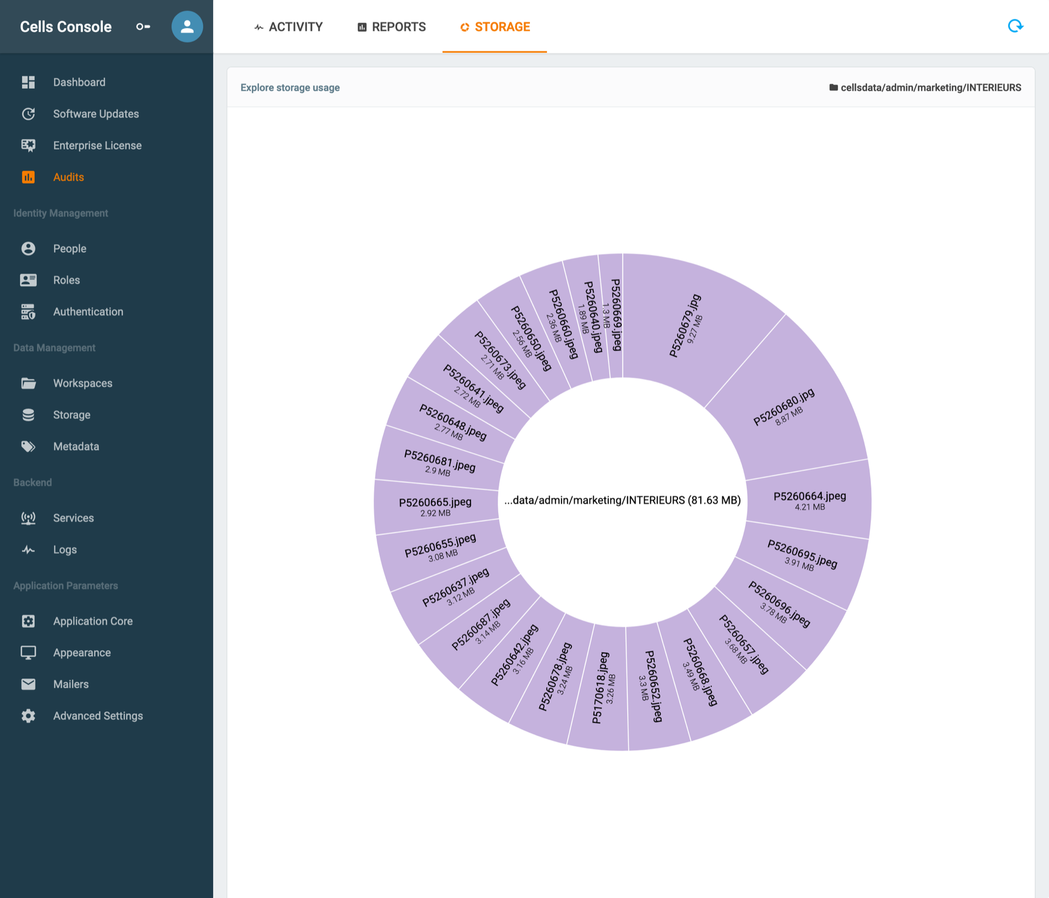Select the Storage tab

point(494,27)
